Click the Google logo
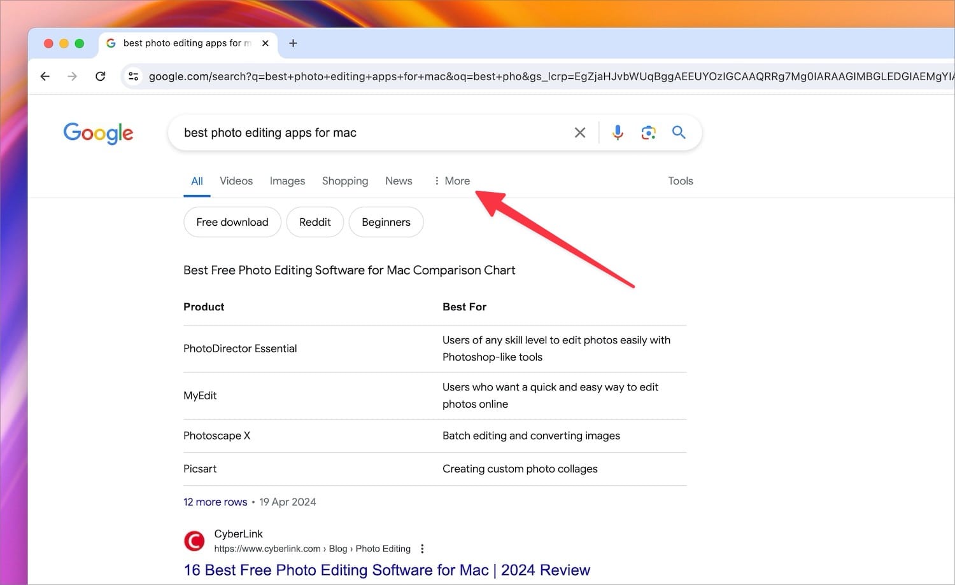 pyautogui.click(x=98, y=133)
